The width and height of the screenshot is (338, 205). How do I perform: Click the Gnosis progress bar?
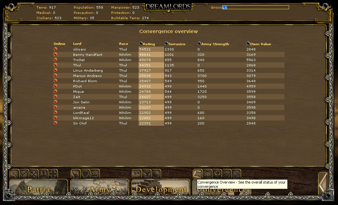pyautogui.click(x=256, y=7)
